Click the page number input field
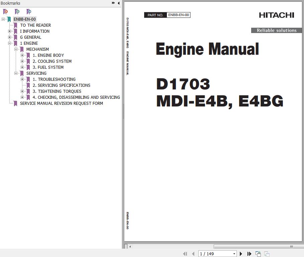Viewport: 304px width, 257px height. click(214, 254)
